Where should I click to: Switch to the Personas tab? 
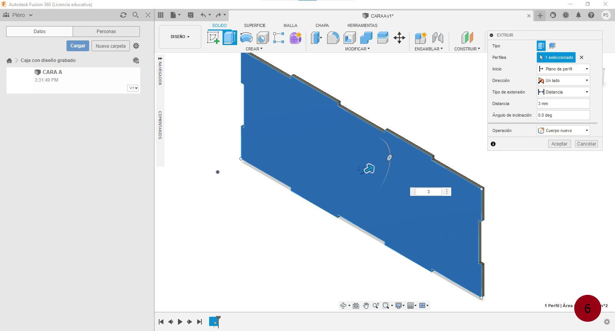106,32
